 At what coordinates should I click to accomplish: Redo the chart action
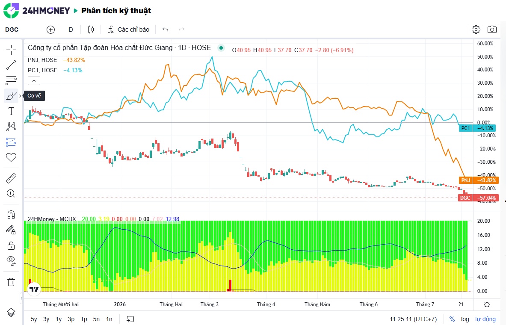182,30
